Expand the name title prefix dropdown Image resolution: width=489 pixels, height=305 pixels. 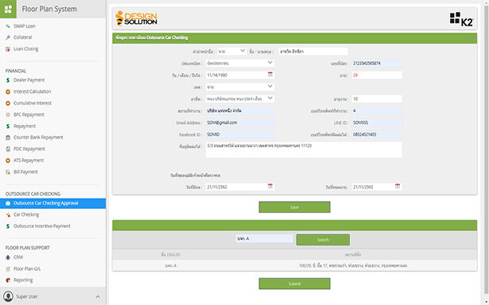click(232, 51)
